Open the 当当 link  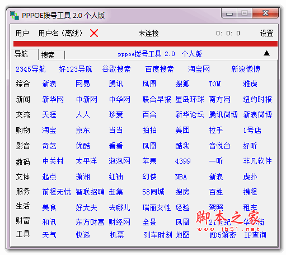click(116, 130)
